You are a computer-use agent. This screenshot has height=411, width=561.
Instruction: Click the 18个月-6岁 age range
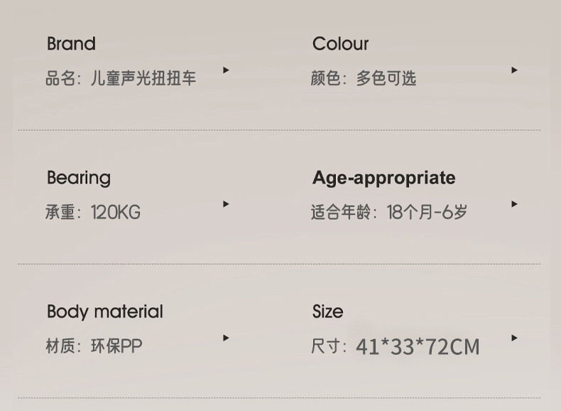pyautogui.click(x=427, y=212)
